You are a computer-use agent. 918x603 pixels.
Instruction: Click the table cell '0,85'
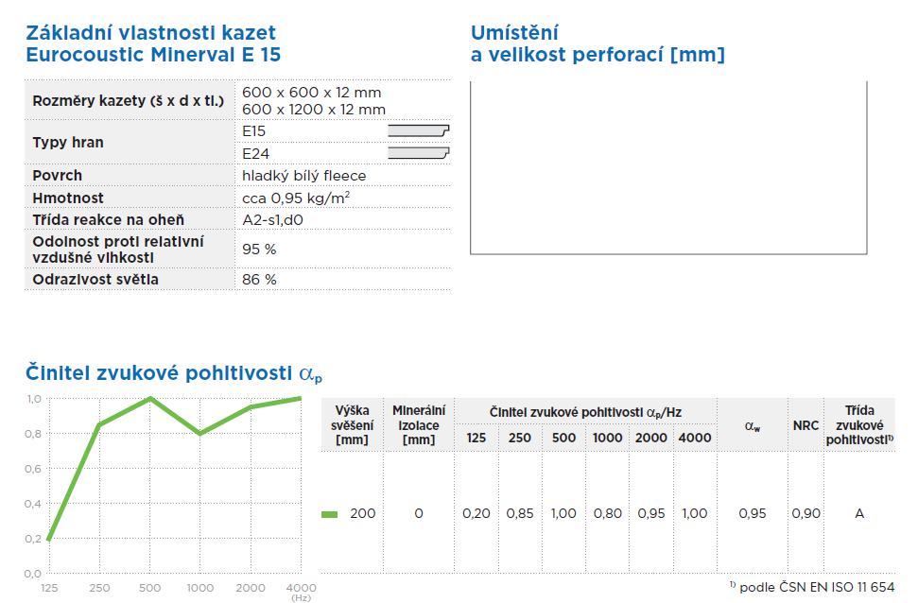point(520,513)
